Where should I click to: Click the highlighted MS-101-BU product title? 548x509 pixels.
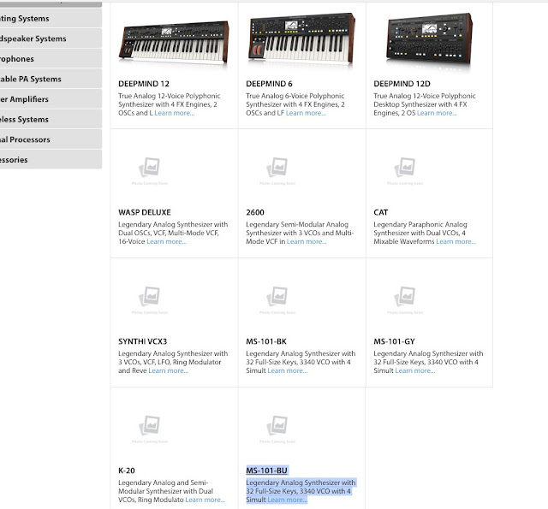point(266,471)
